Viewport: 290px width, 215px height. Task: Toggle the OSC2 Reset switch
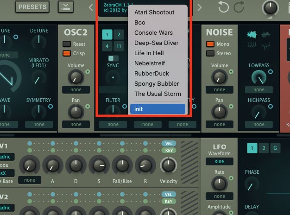67,44
